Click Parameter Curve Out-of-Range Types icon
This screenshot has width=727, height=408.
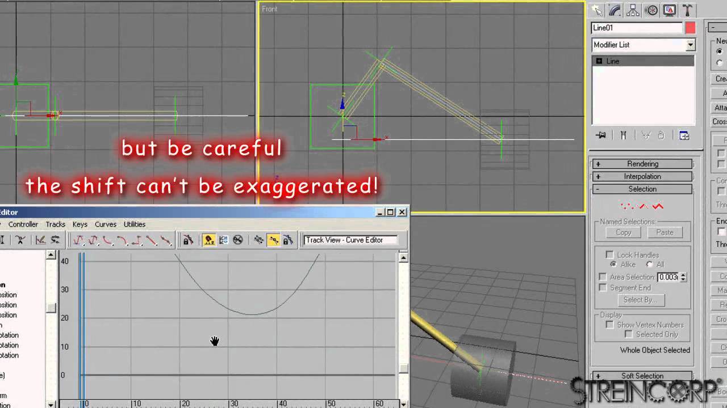(x=223, y=240)
